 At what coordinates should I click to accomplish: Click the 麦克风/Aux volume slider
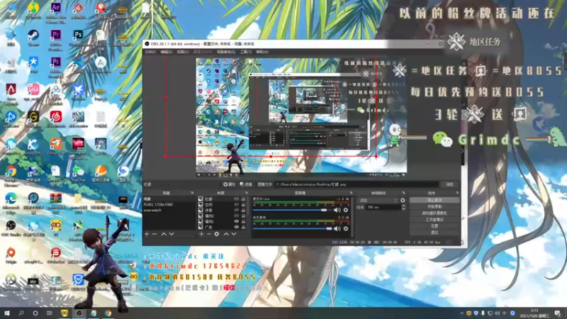tap(292, 210)
